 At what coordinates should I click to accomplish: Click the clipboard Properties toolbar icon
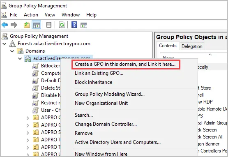[49, 25]
